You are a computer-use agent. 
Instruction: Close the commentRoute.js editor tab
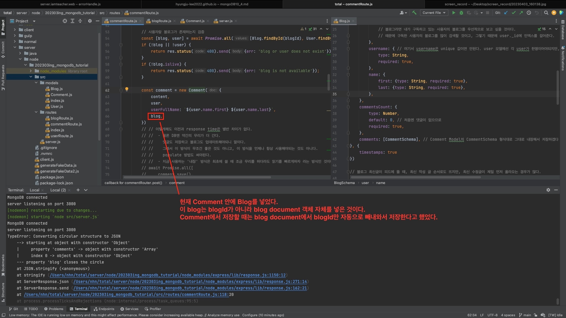coord(140,21)
